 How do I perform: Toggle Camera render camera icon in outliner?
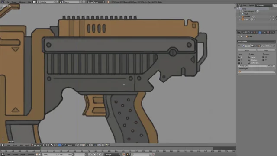pyautogui.click(x=276, y=16)
